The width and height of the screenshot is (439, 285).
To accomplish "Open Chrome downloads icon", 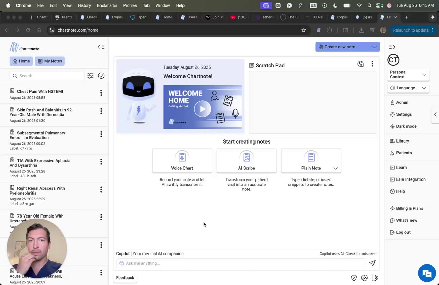I will [x=361, y=30].
